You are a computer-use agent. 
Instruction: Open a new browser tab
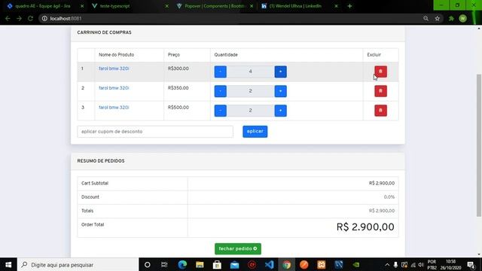click(x=349, y=6)
